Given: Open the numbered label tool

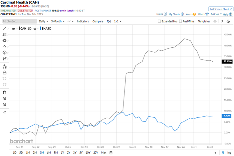Looking at the screenshot, I should point(4,53).
